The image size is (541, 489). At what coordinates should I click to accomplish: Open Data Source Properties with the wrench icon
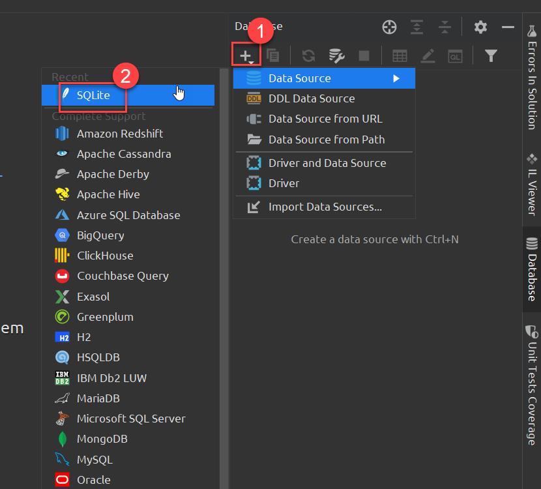pyautogui.click(x=336, y=55)
